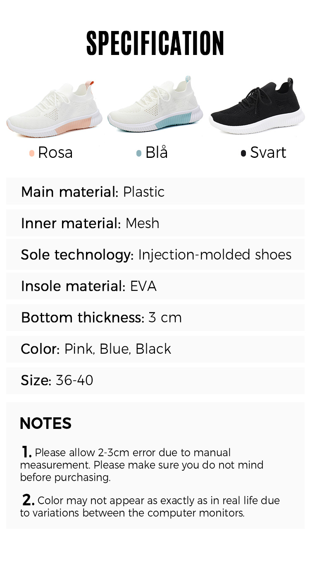The image size is (310, 576).
Task: Click the Insole material: EVA row
Action: pos(155,286)
